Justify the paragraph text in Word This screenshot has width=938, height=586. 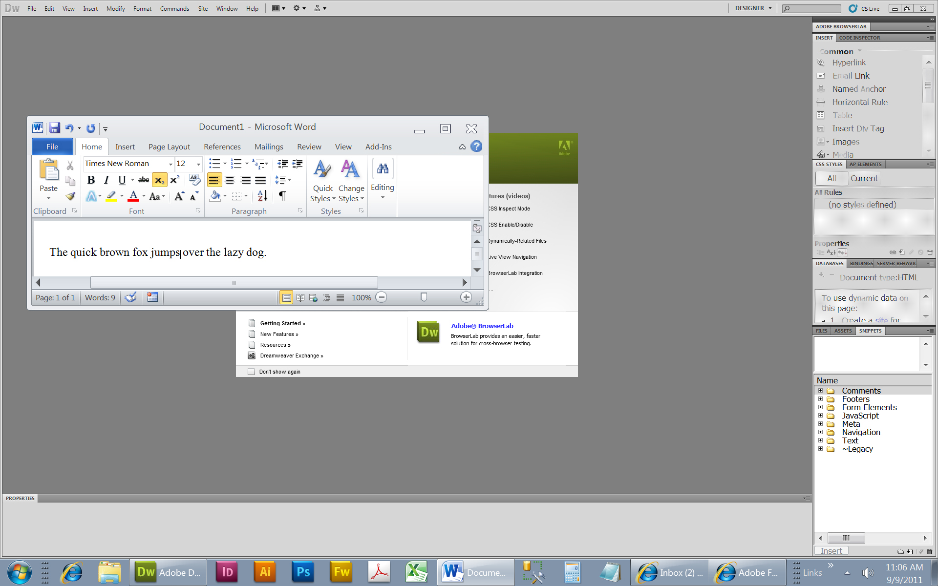pyautogui.click(x=260, y=180)
